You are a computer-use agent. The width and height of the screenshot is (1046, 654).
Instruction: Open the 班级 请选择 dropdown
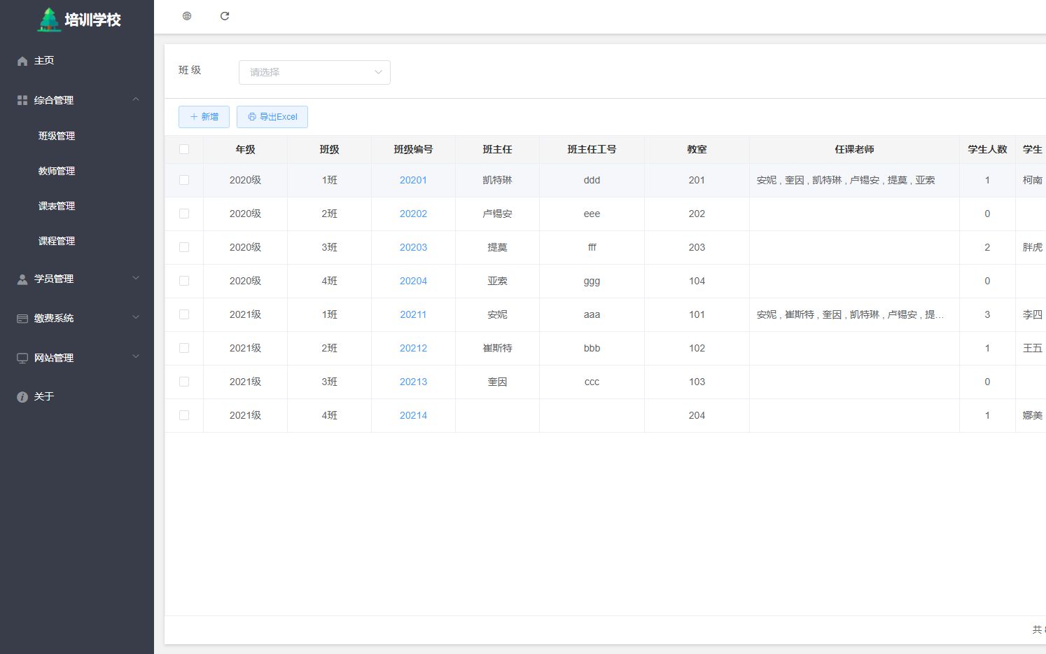[x=314, y=72]
